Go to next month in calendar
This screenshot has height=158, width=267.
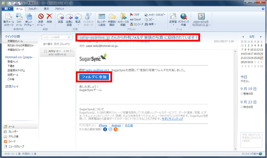click(261, 37)
